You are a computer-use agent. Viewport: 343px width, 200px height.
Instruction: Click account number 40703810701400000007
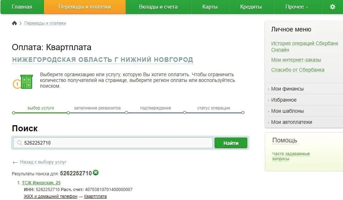109,190
